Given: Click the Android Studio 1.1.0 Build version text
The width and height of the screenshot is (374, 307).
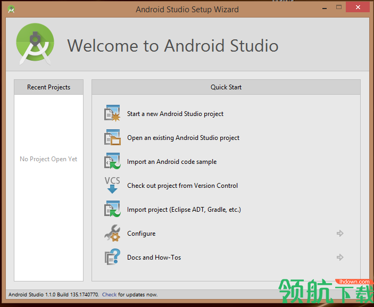Looking at the screenshot, I should (x=54, y=295).
